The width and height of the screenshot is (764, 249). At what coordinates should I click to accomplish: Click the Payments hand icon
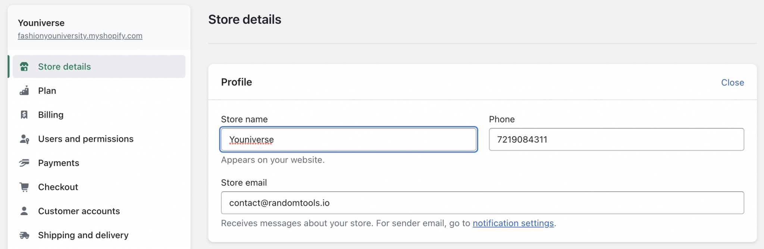click(24, 163)
